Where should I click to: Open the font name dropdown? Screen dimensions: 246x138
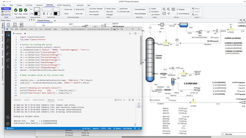tap(51, 9)
